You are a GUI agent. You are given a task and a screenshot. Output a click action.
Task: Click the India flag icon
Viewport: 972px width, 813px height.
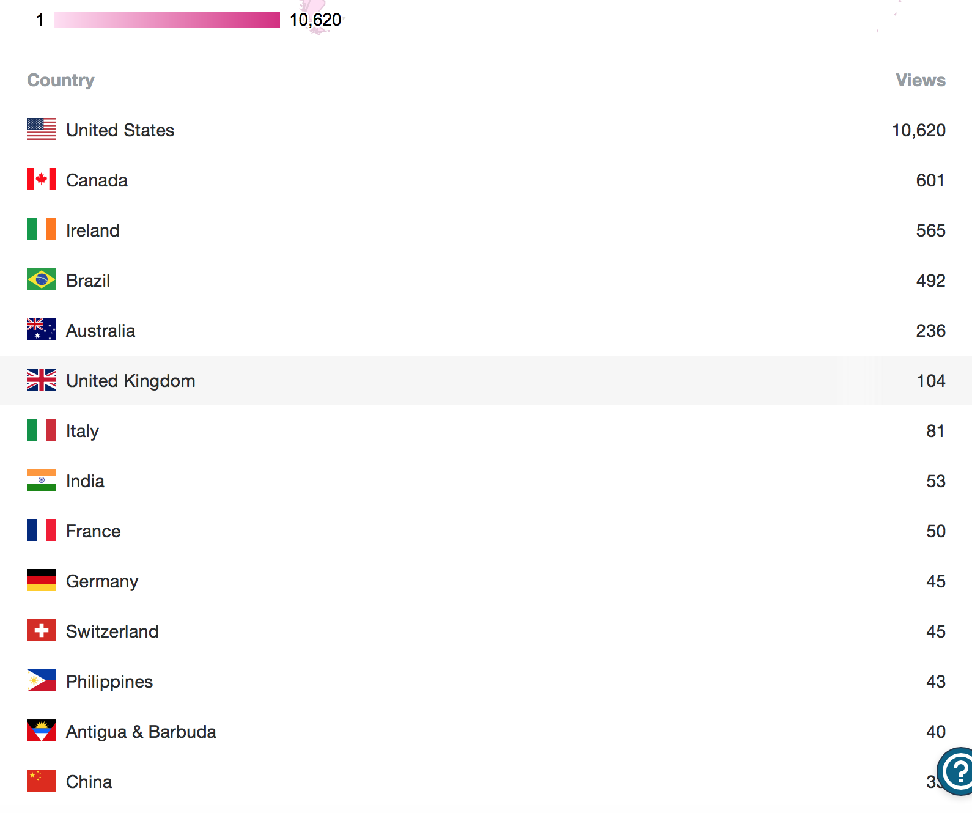pyautogui.click(x=42, y=480)
